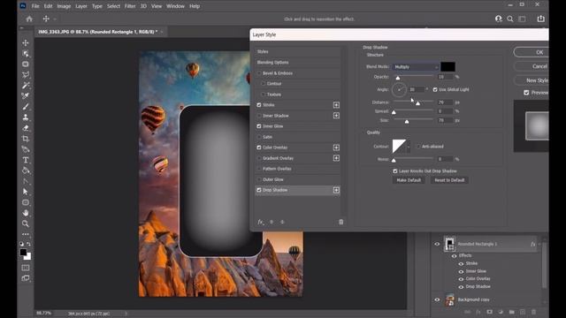Toggle Use Global Light checkbox
The width and height of the screenshot is (566, 318).
[x=435, y=89]
